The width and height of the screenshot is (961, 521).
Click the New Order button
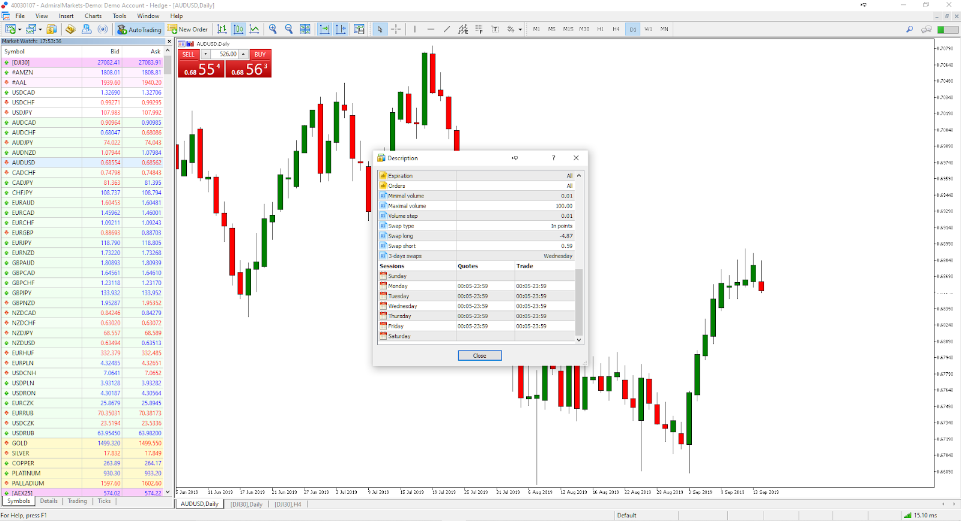[x=187, y=29]
